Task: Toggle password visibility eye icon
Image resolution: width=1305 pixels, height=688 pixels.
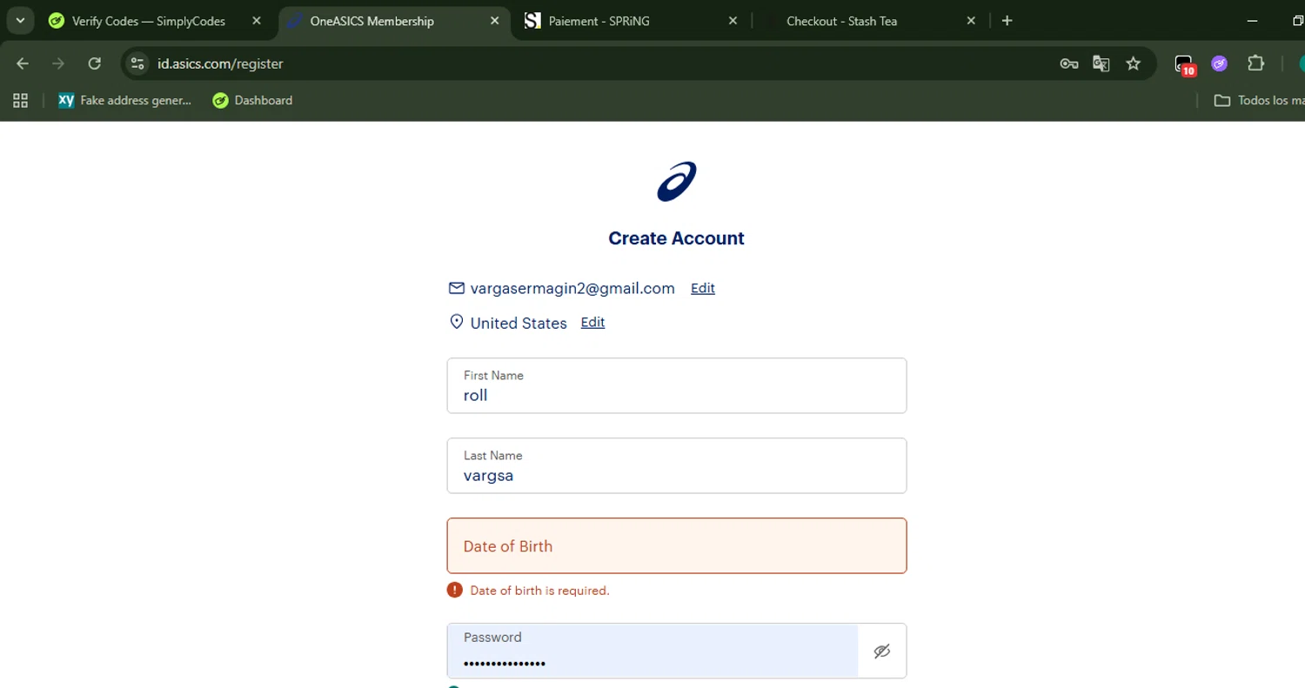Action: coord(882,651)
